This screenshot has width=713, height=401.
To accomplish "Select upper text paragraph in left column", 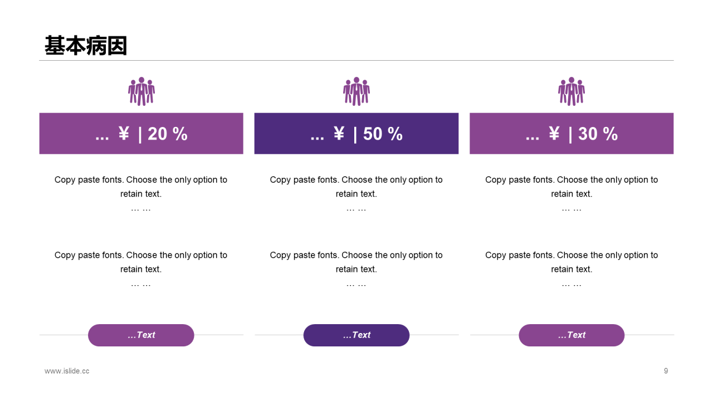I will (x=141, y=194).
